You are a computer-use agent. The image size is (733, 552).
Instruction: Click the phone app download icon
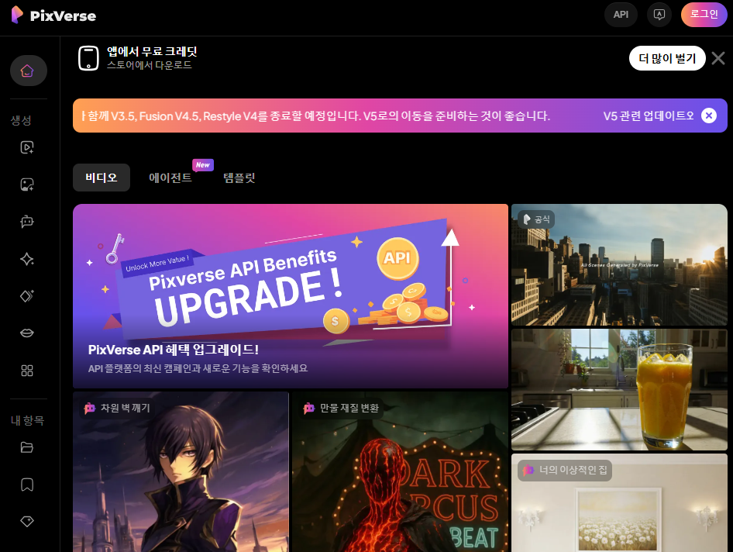coord(88,58)
